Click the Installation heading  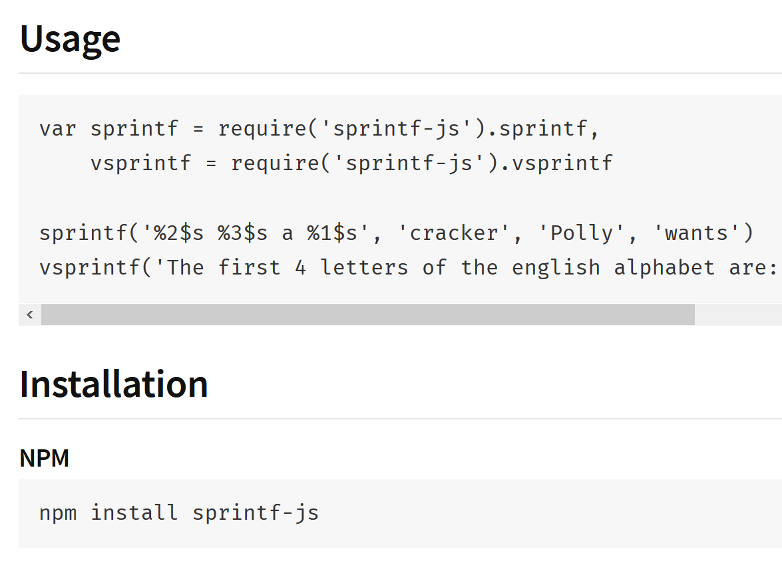(114, 384)
